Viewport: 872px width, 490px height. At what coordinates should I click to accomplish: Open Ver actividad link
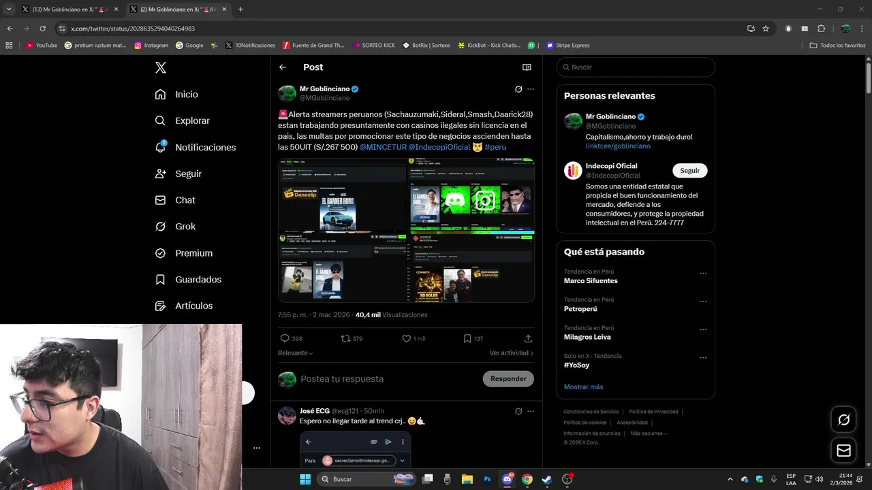pyautogui.click(x=511, y=353)
